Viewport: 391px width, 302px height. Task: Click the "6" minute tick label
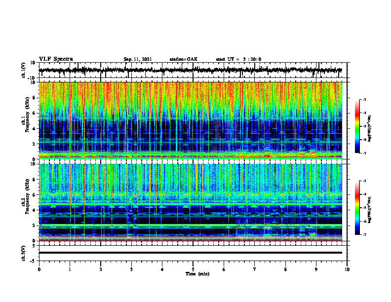pyautogui.click(x=224, y=269)
